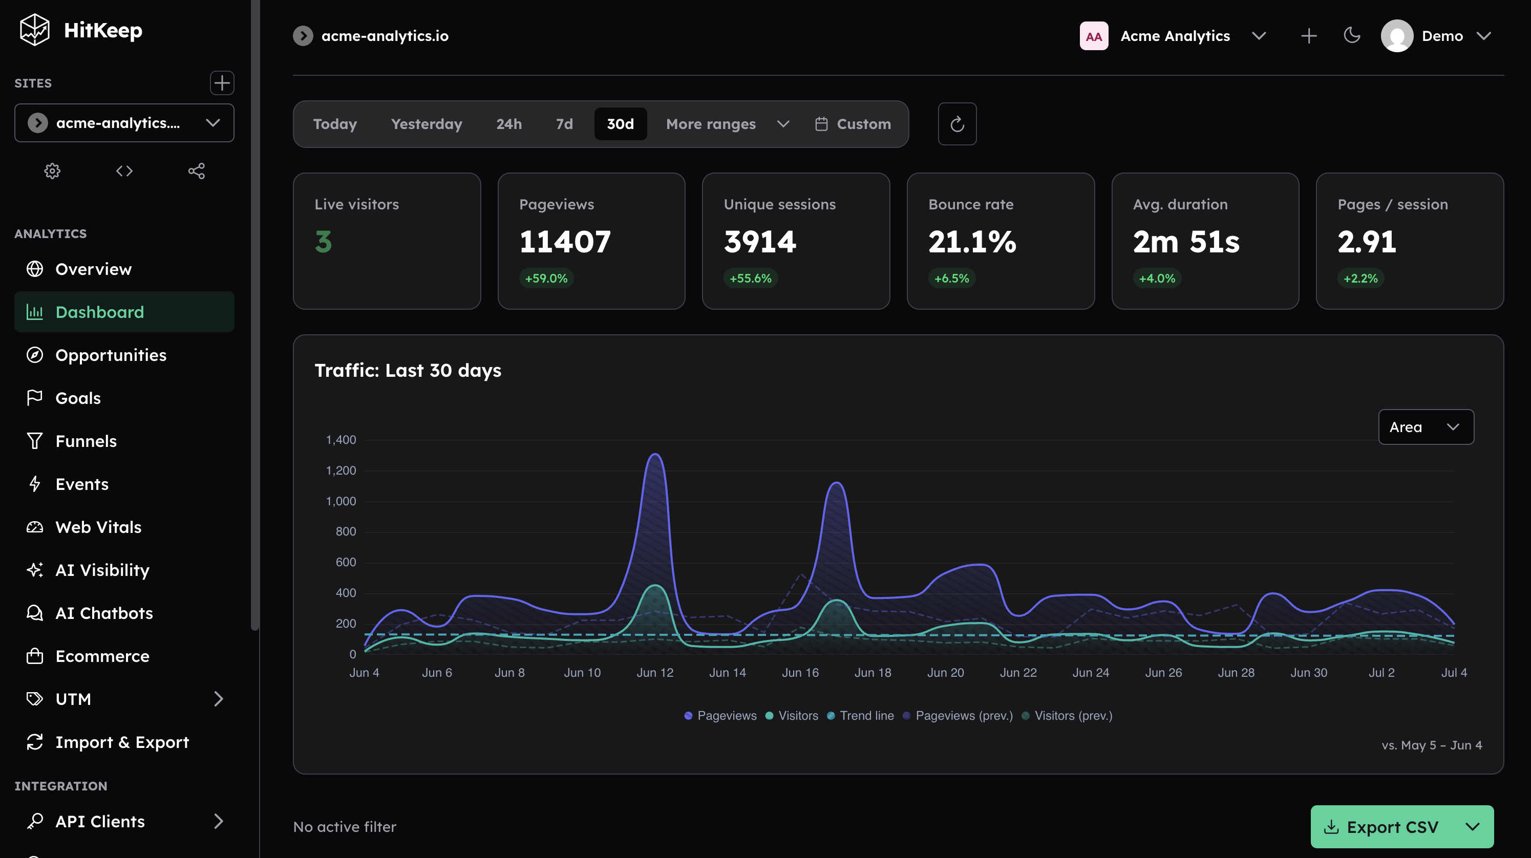
Task: Click the Funnels filter icon
Action: pyautogui.click(x=34, y=441)
